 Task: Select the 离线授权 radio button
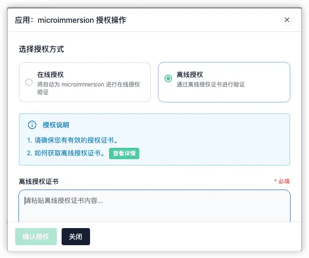tap(168, 79)
